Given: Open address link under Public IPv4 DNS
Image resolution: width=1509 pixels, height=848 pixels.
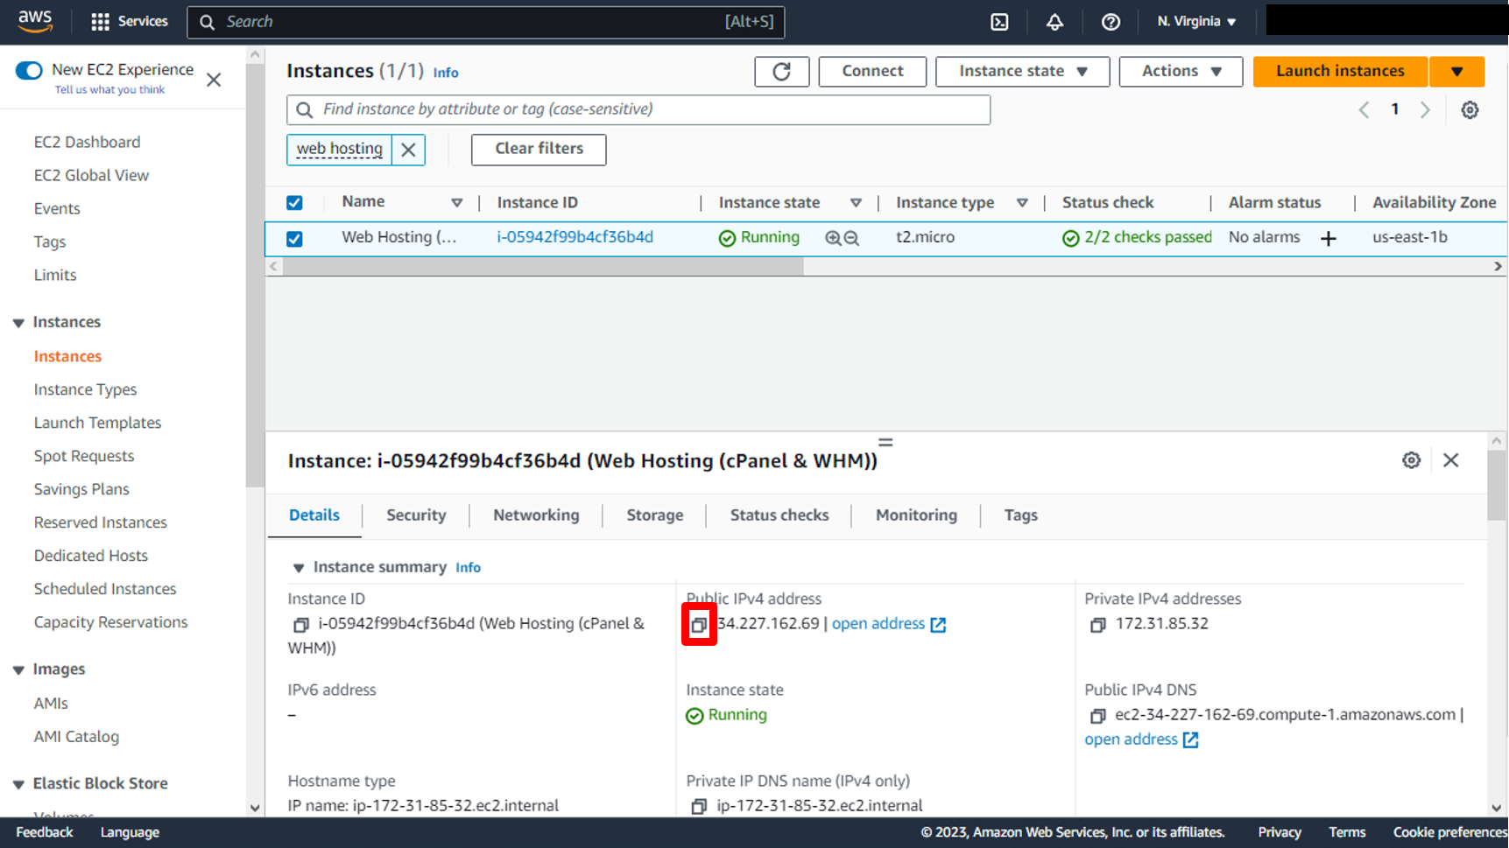Looking at the screenshot, I should (x=1141, y=739).
